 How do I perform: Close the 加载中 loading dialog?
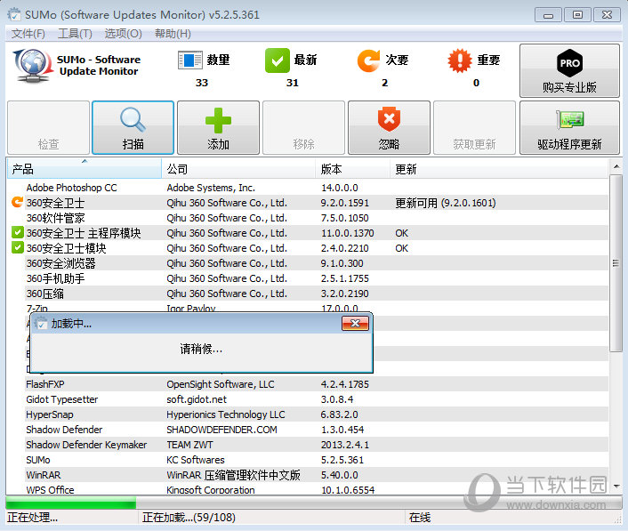pos(355,323)
